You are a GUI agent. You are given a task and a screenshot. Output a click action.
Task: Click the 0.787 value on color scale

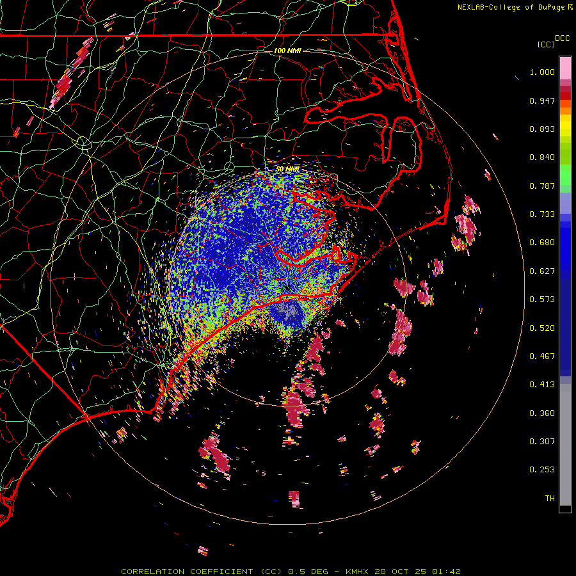pyautogui.click(x=542, y=186)
